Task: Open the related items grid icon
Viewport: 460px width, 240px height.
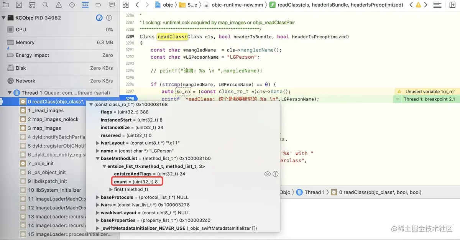Action: pyautogui.click(x=126, y=5)
